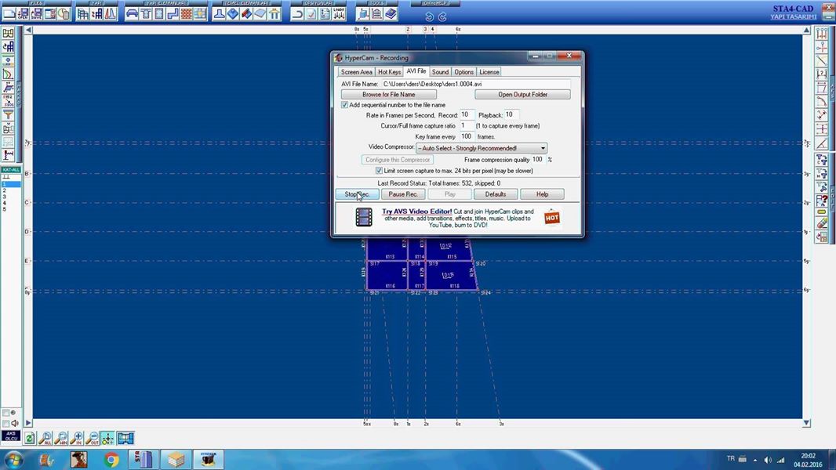
Task: Click the Frame compression quality field
Action: tap(538, 160)
